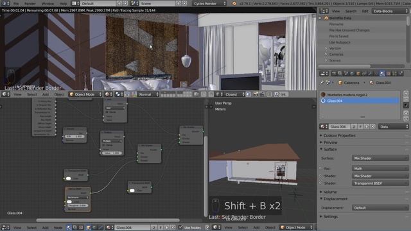Open the Help menu
The image size is (411, 231).
63,4
